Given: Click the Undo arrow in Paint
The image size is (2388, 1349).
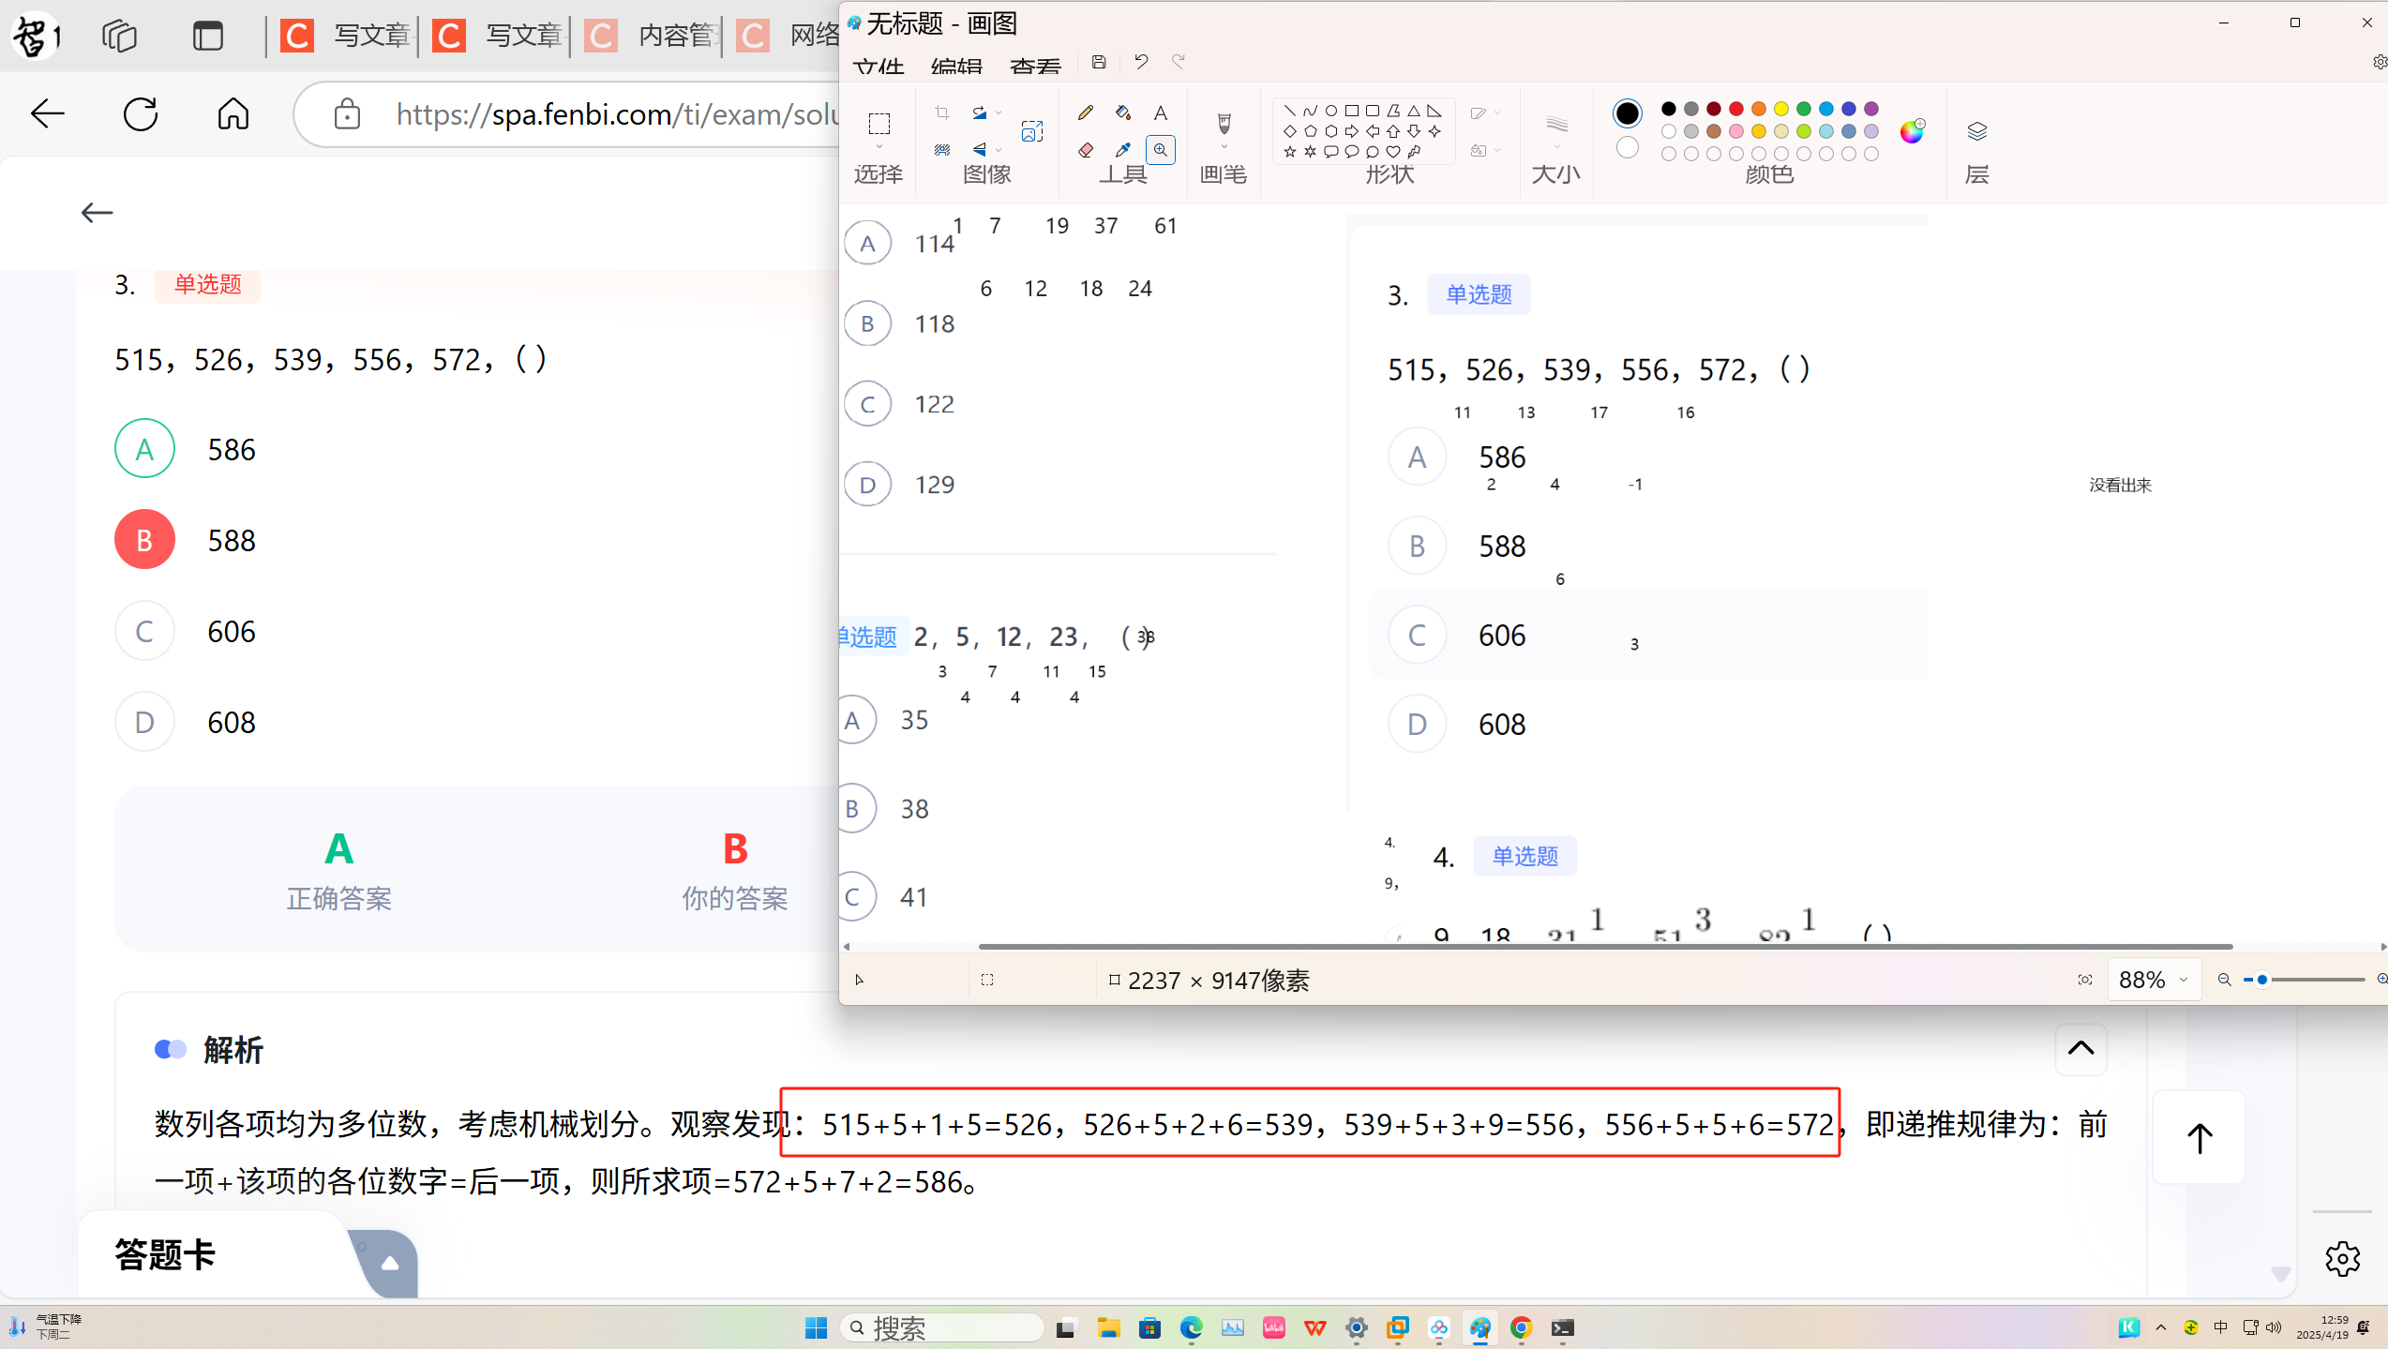Looking at the screenshot, I should click(x=1140, y=62).
